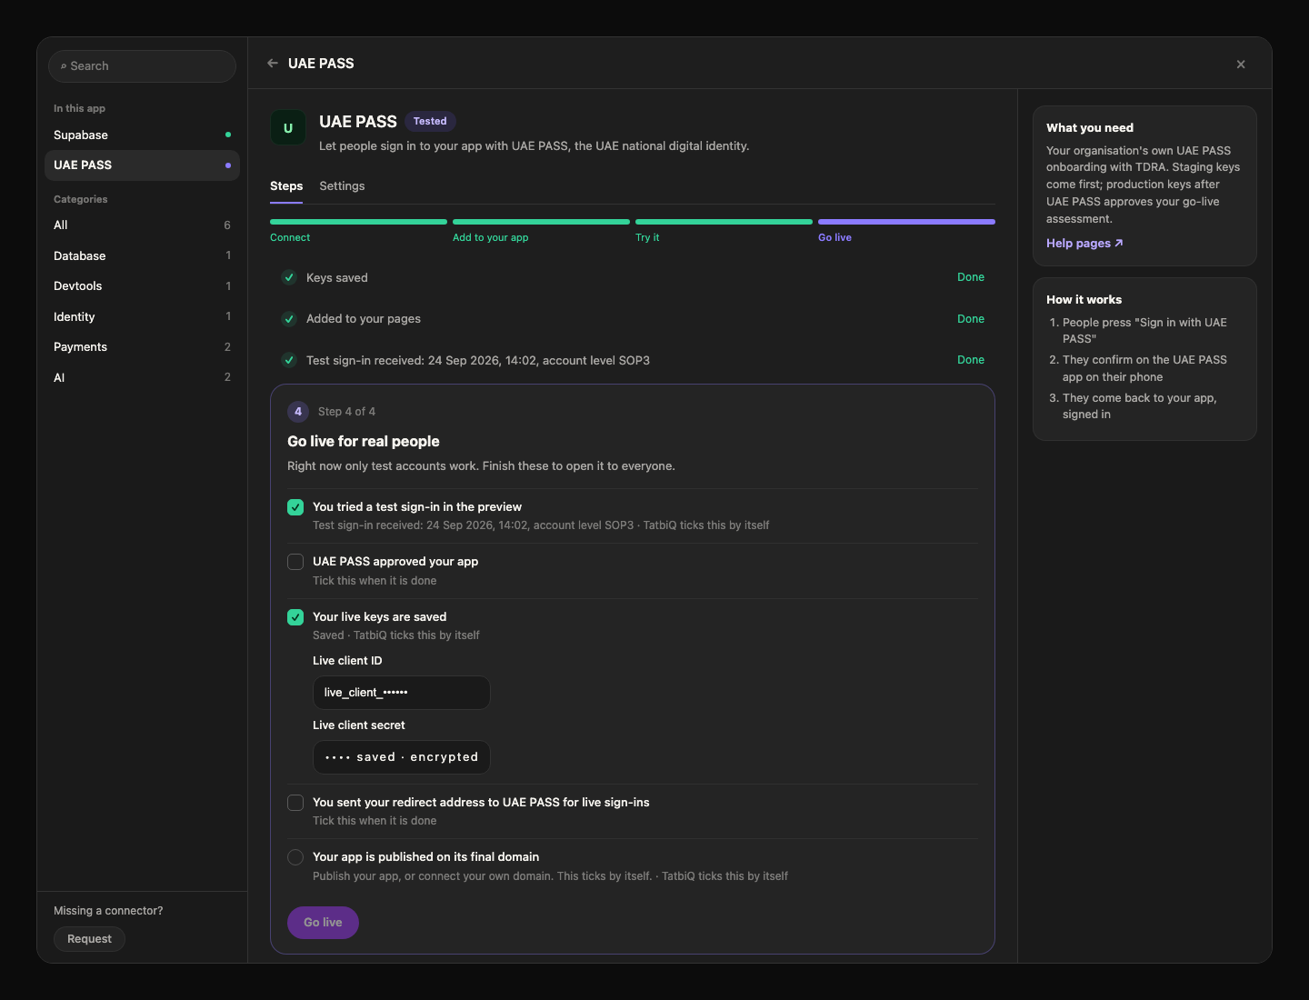Click the 'Missing a connector?' text
The image size is (1309, 1000).
(108, 911)
